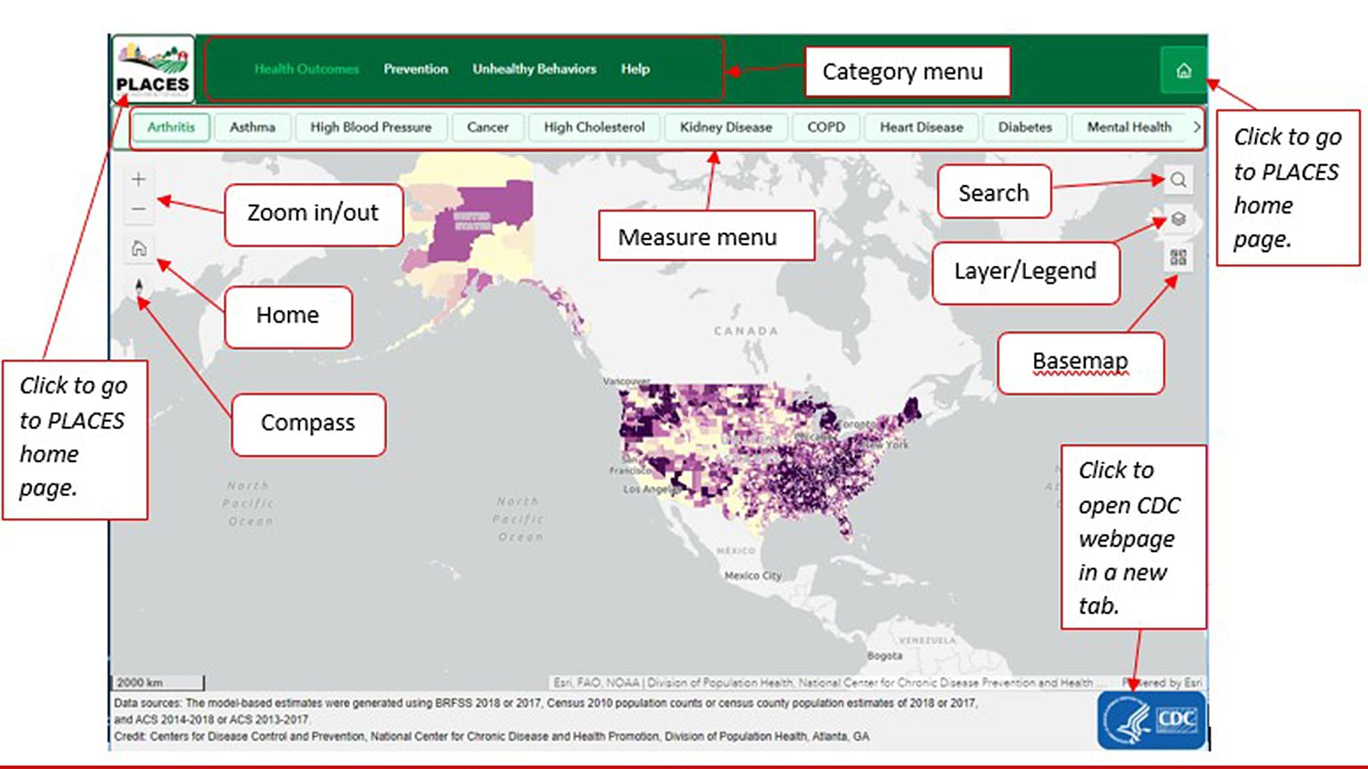Zoom out using the minus button
This screenshot has width=1368, height=769.
[x=138, y=208]
